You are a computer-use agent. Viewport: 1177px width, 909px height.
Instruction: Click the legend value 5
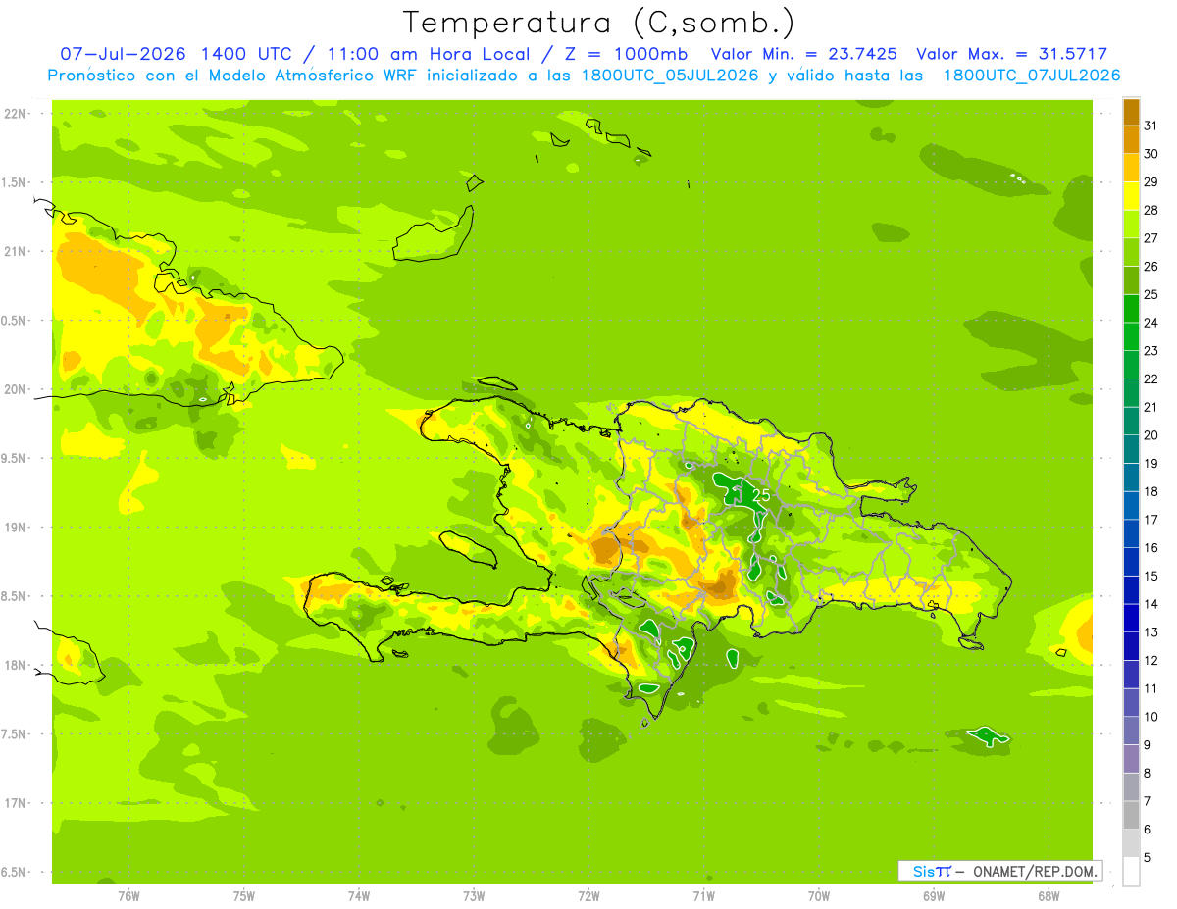coord(1148,858)
